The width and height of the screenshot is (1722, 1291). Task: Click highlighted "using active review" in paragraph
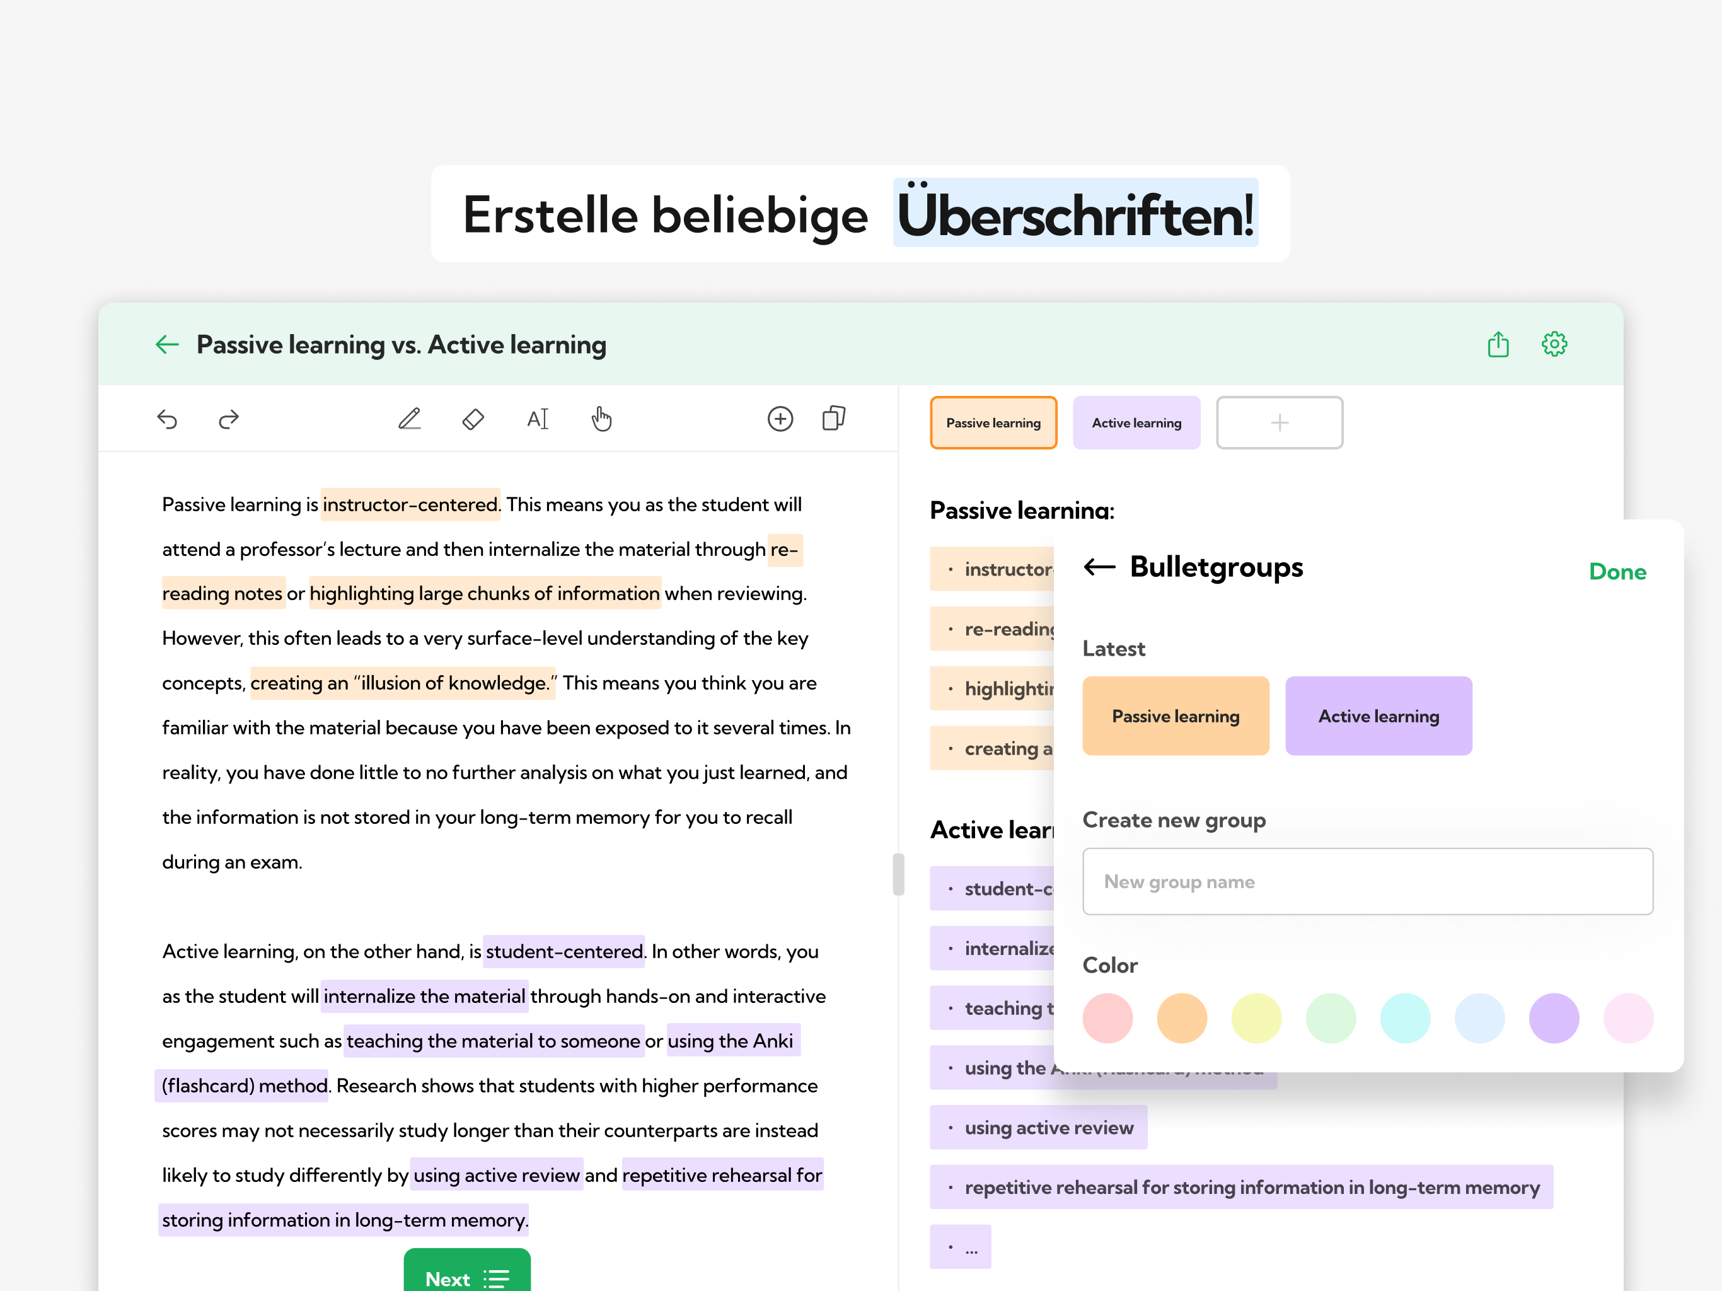(x=497, y=1175)
